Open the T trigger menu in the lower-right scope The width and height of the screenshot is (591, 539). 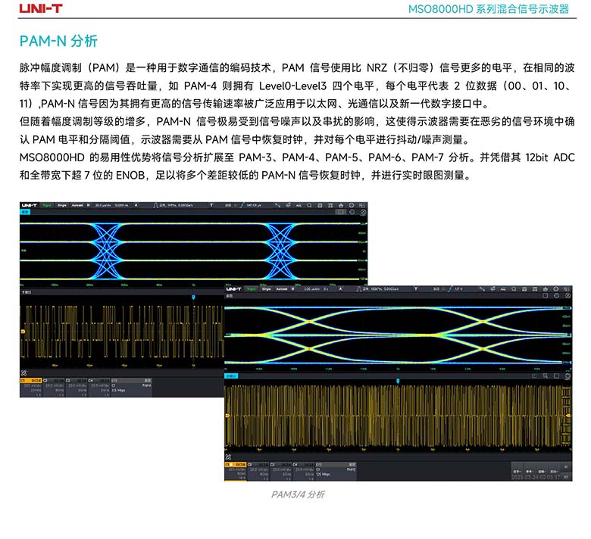coord(415,288)
